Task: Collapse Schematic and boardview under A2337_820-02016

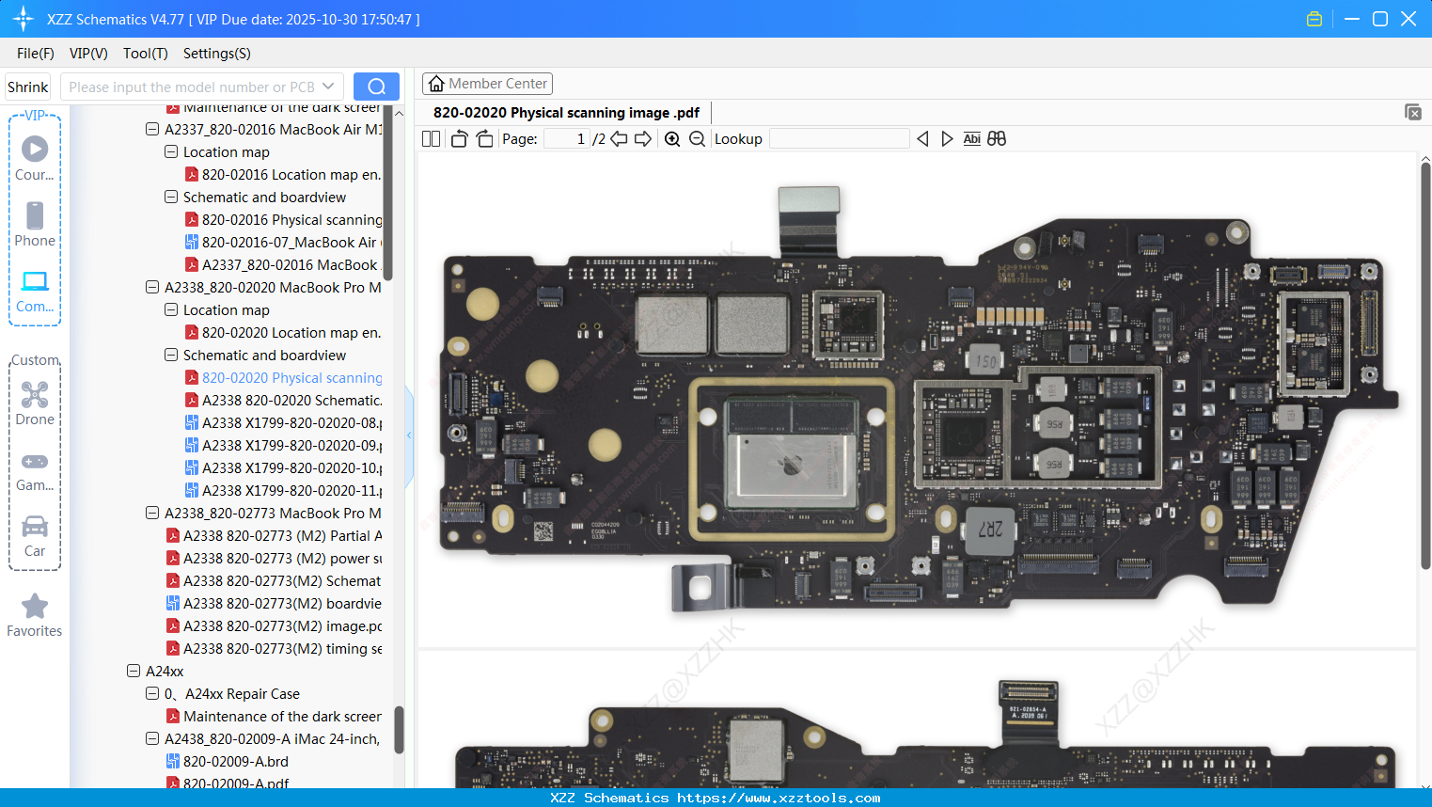Action: 171,197
